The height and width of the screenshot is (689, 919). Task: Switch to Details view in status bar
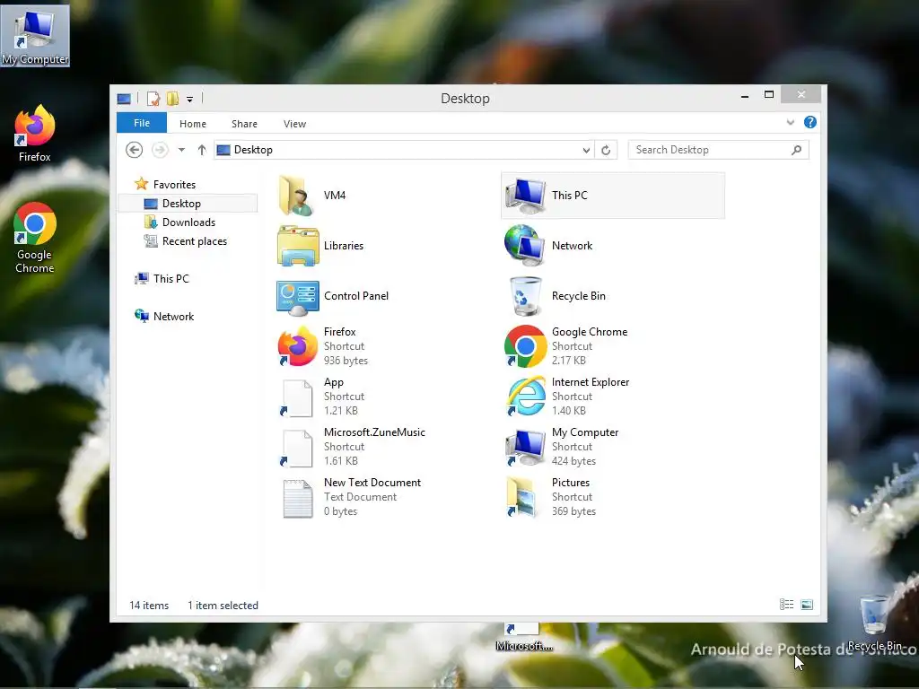click(786, 605)
